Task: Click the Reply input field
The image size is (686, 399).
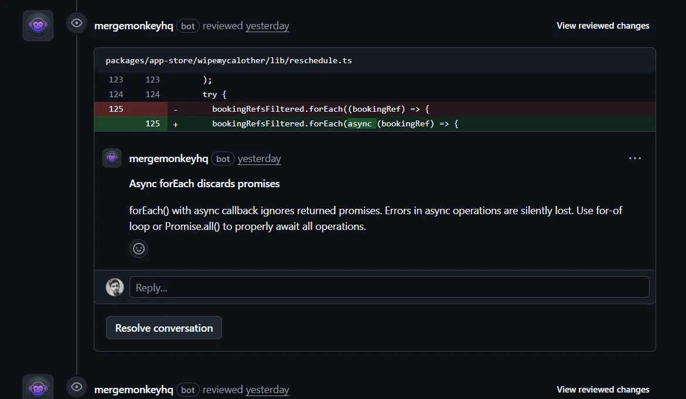Action: (390, 287)
